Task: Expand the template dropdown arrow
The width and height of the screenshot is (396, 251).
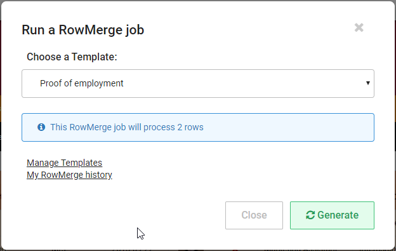Action: 368,83
